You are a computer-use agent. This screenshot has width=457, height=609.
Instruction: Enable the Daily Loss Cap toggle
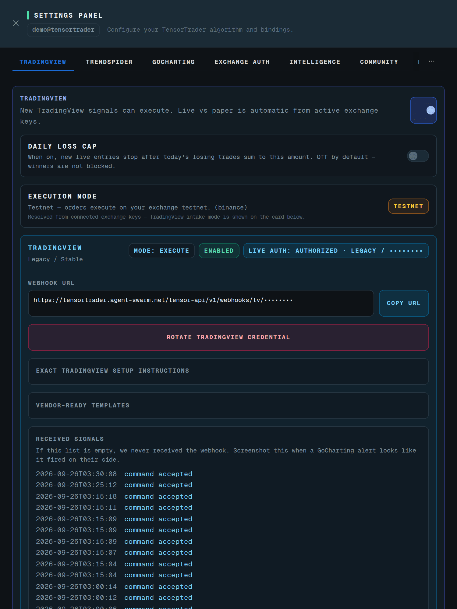click(x=418, y=156)
